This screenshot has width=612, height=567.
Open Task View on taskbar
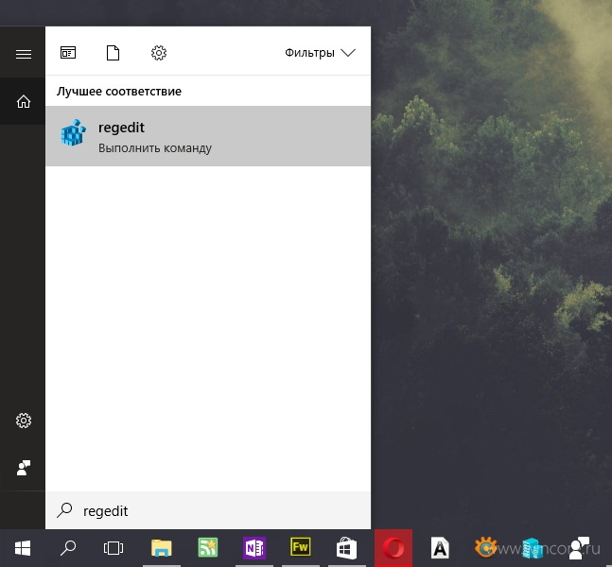click(x=114, y=548)
